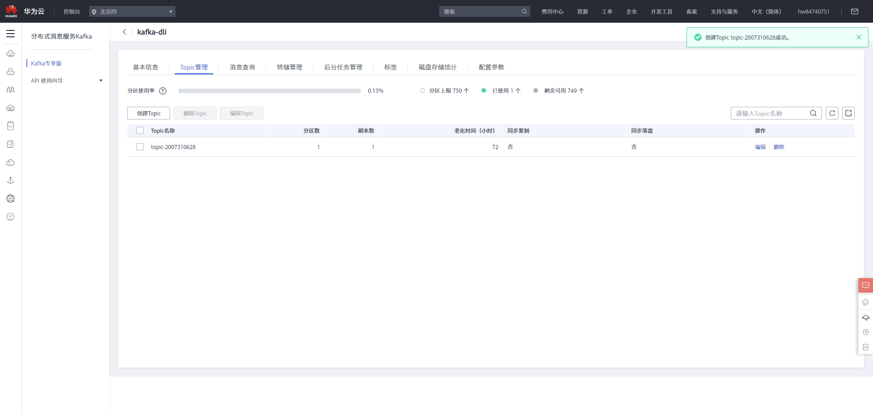This screenshot has height=413, width=873.
Task: Click the 0.13% usage value
Action: pyautogui.click(x=376, y=91)
